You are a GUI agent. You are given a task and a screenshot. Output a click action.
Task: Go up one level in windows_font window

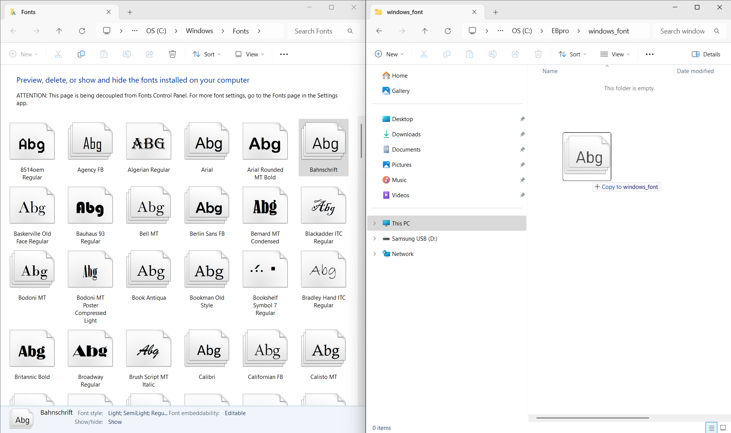(425, 31)
